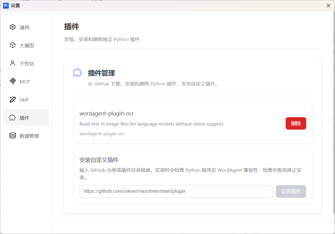
Task: Select the 插件 settings tab
Action: pos(26,118)
